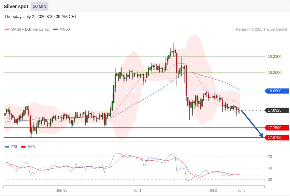Click the Silver spot title

click(16, 6)
